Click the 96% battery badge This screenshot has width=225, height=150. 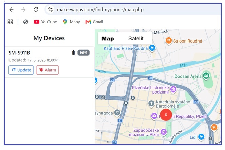pos(83,53)
